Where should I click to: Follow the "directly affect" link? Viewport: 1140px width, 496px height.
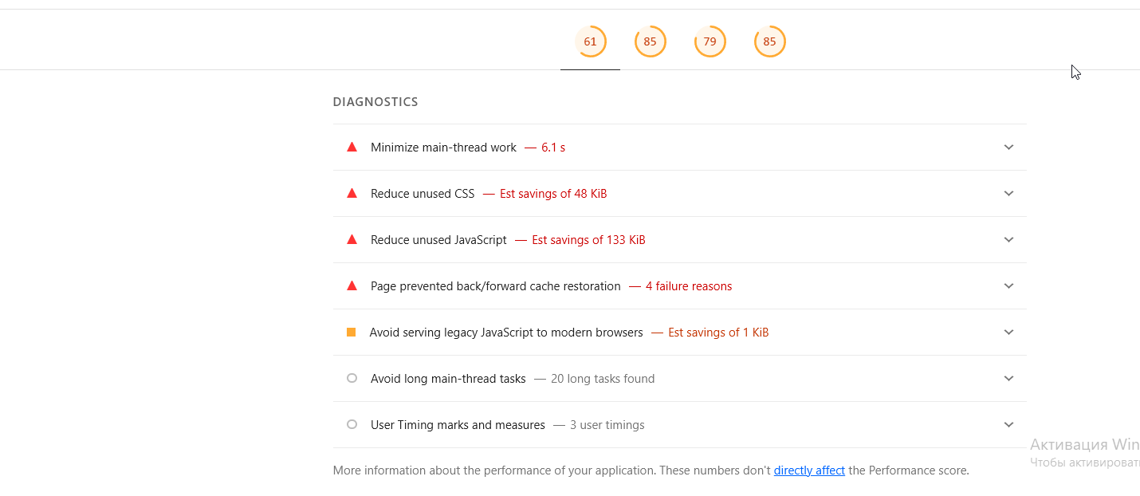point(809,470)
